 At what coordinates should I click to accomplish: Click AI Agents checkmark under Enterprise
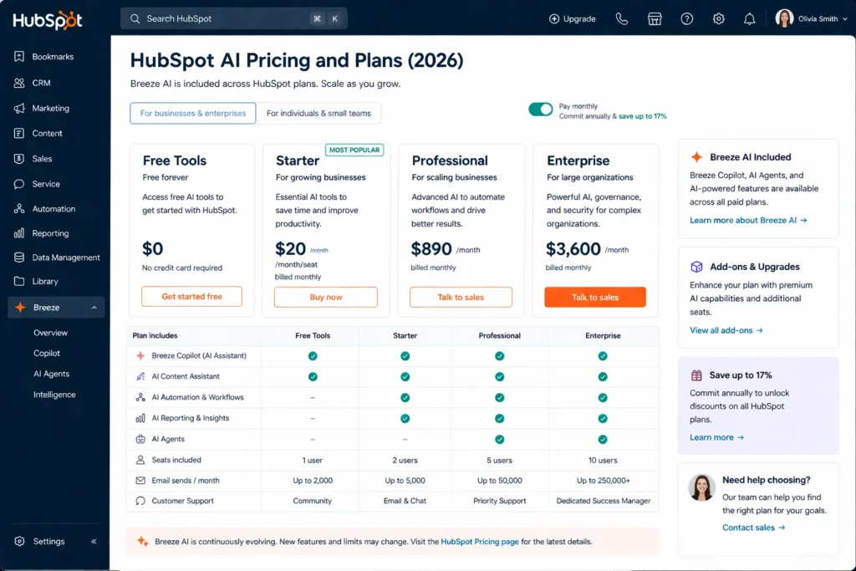pos(603,440)
